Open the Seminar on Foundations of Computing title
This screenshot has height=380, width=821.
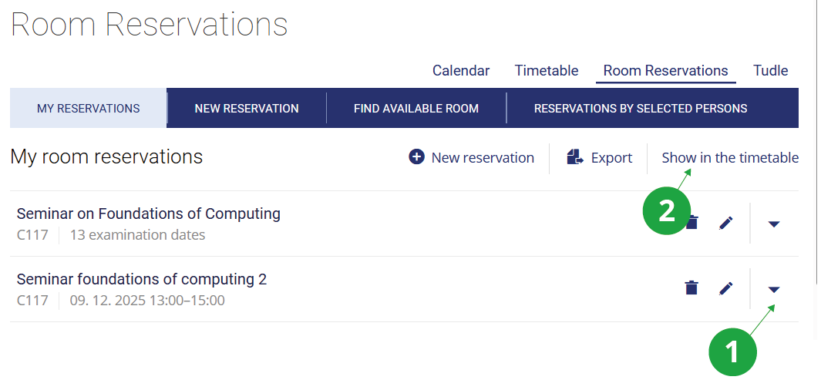point(149,214)
